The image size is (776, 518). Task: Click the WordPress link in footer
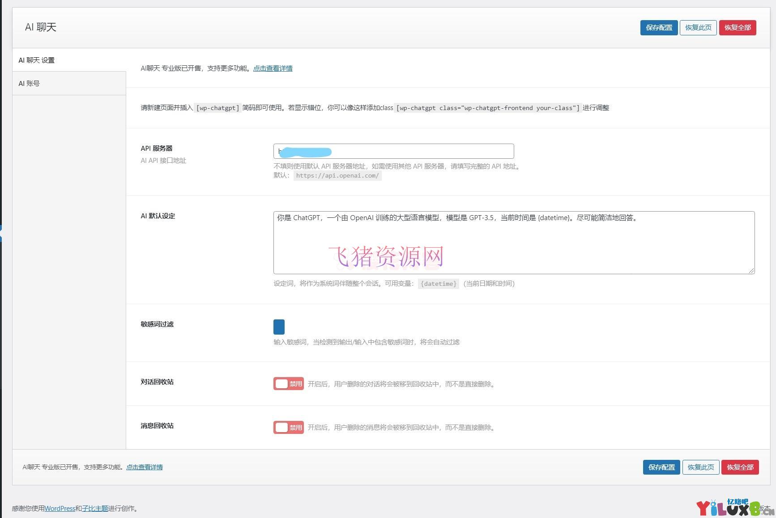tap(60, 508)
